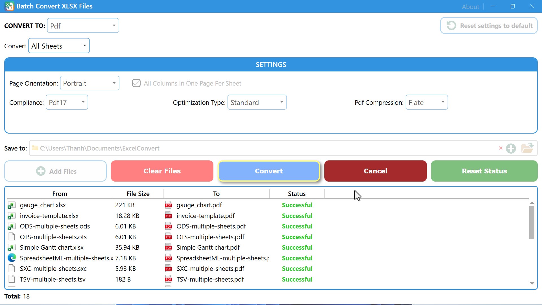Click the app logo in title bar
This screenshot has width=542, height=305.
tap(9, 6)
